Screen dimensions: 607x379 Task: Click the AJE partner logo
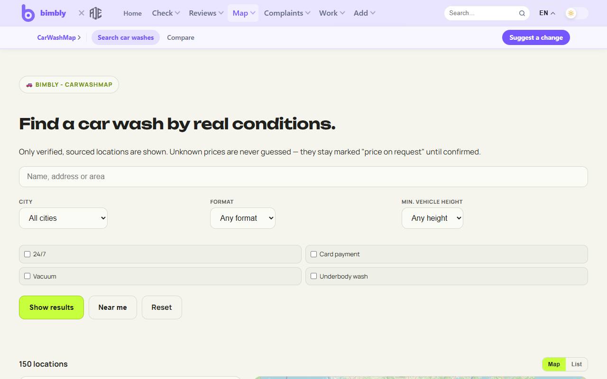[96, 13]
